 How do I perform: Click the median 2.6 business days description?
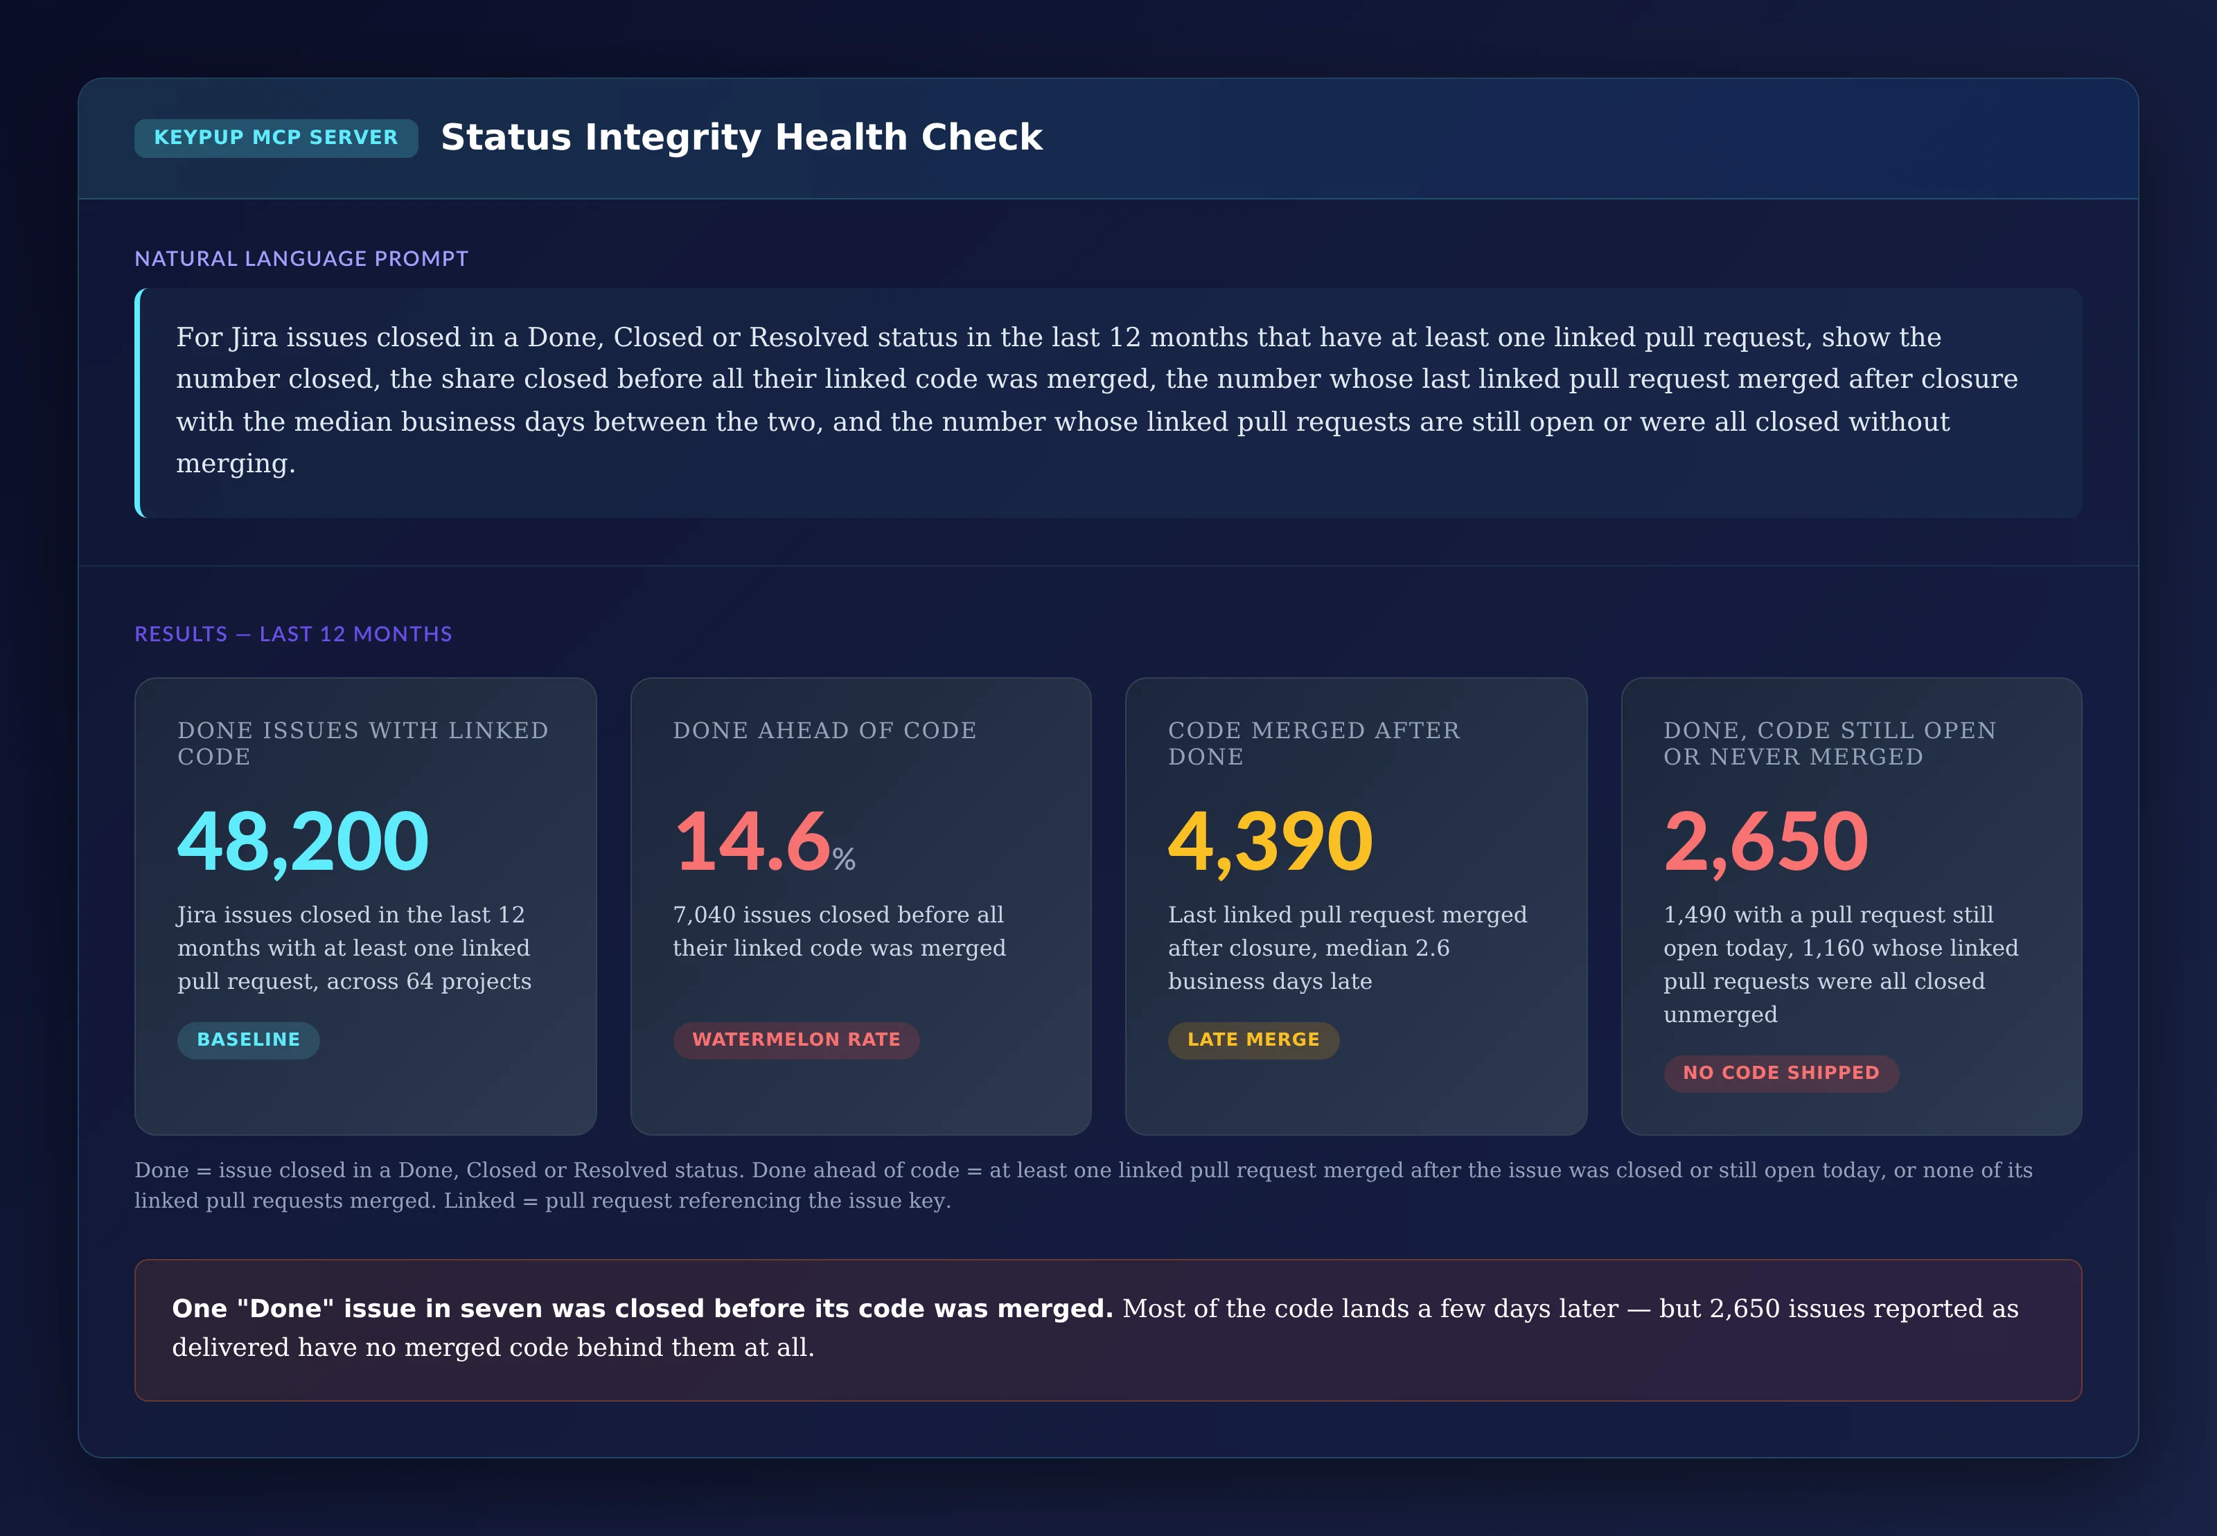tap(1348, 948)
